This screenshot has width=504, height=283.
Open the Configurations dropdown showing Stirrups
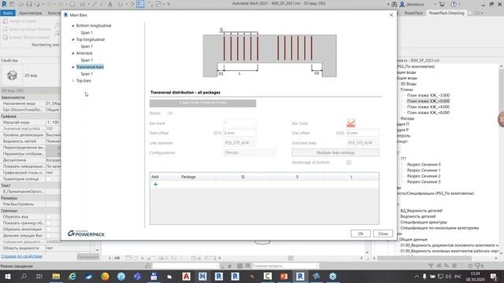coord(250,153)
